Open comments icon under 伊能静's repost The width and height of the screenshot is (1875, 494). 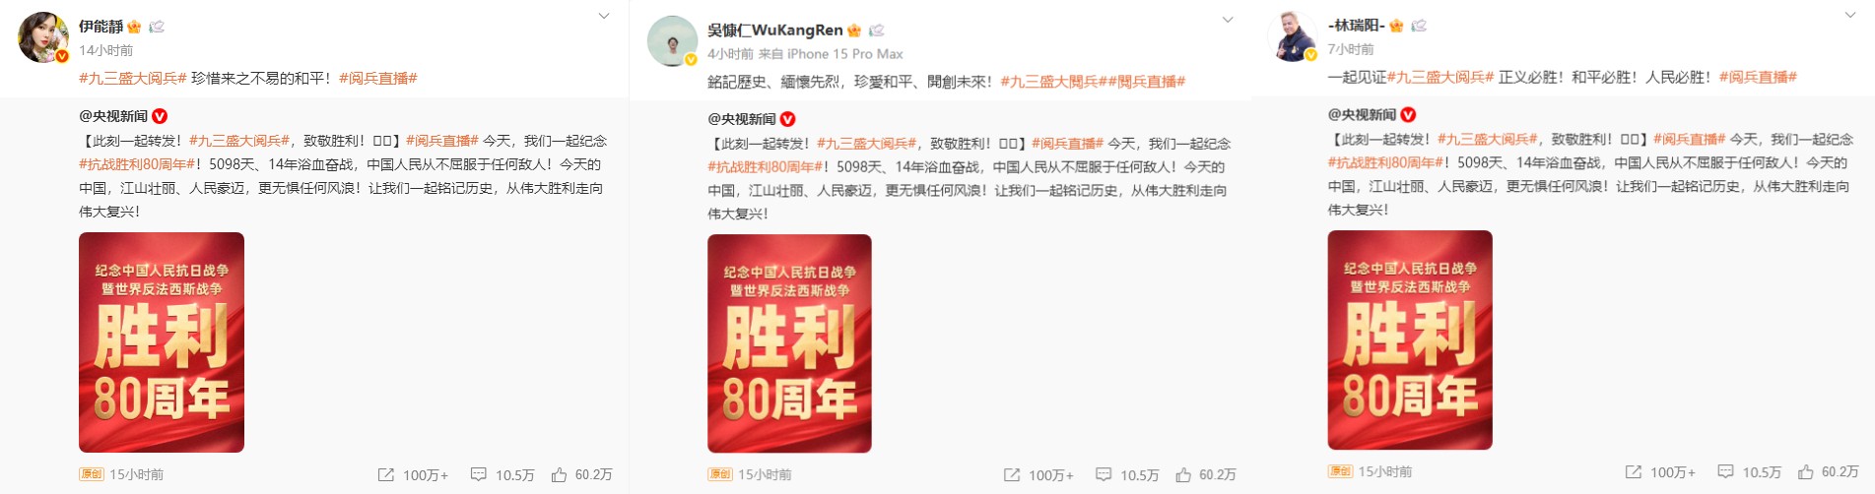pos(479,474)
